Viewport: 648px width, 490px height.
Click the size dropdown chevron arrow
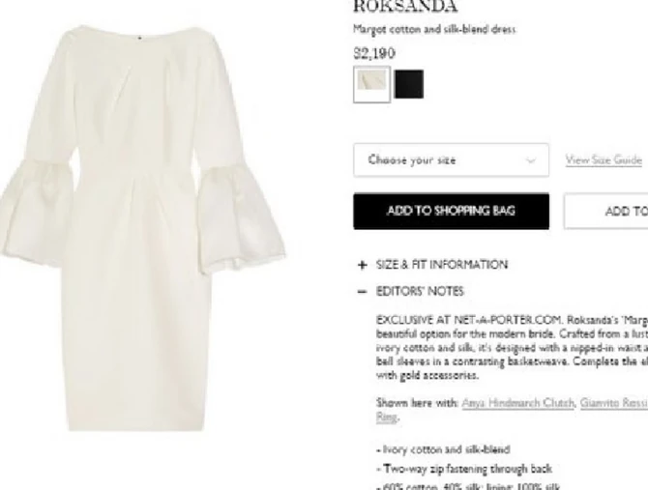531,160
